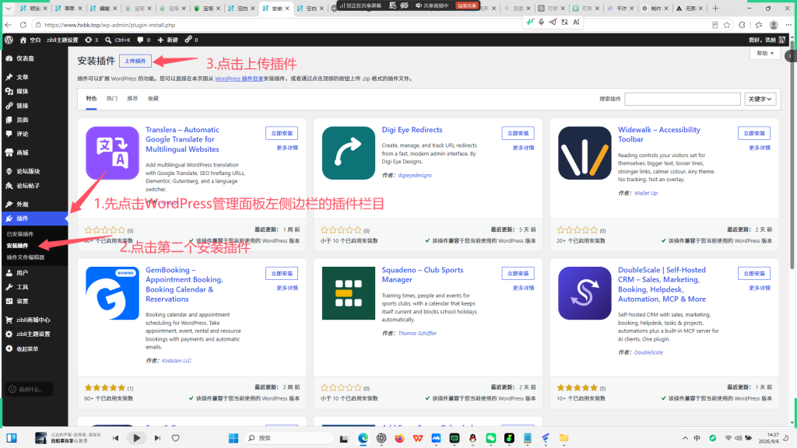Select the Featured (特色) tab
Screen dimensions: 797x448
point(91,99)
